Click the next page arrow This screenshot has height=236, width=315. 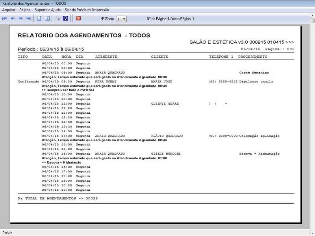[x=20, y=18]
